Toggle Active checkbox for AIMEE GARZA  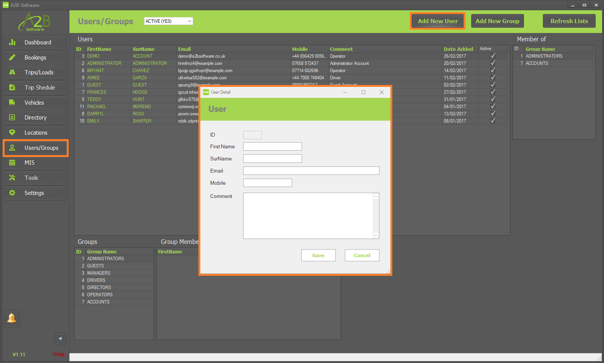(x=492, y=78)
